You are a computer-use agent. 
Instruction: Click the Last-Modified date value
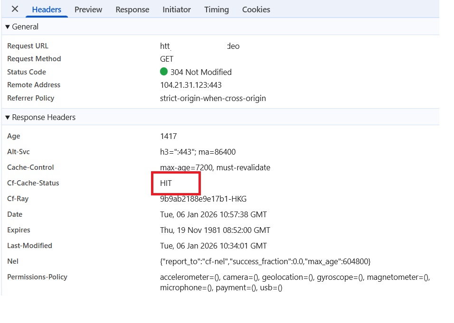coord(213,246)
